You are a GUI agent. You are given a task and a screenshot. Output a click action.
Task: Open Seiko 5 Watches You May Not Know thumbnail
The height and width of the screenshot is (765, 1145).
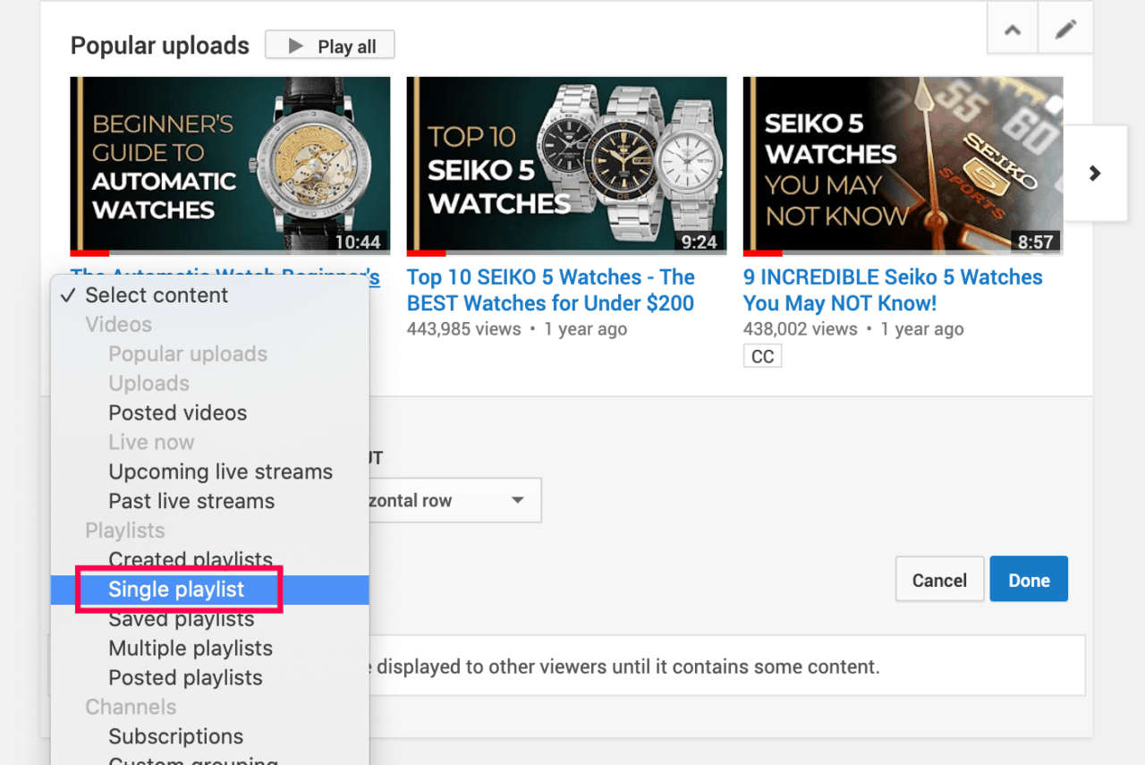[903, 166]
